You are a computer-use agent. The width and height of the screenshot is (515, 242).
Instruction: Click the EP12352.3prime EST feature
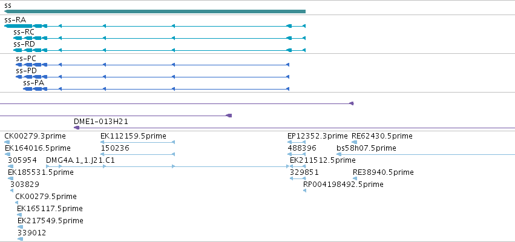pyautogui.click(x=297, y=142)
